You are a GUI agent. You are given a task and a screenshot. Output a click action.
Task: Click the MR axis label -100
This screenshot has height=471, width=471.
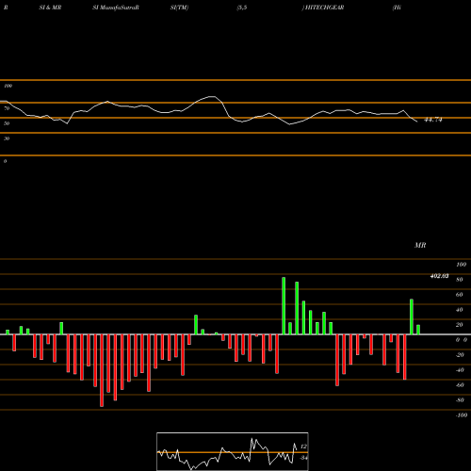pos(462,415)
